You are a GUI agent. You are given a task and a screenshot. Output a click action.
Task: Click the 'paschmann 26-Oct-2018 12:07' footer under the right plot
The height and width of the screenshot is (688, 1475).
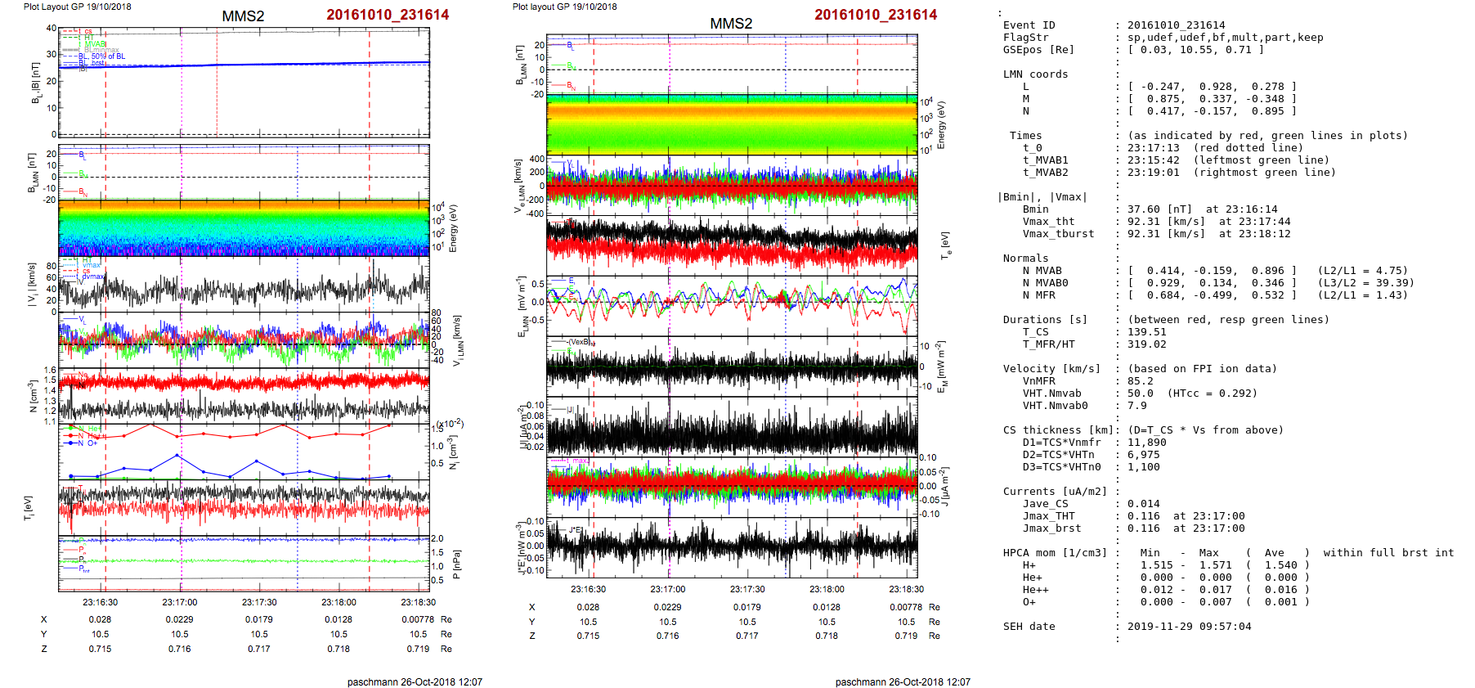(x=903, y=681)
